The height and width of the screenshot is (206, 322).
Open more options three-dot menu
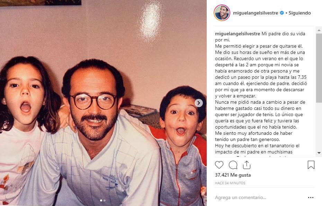311,198
